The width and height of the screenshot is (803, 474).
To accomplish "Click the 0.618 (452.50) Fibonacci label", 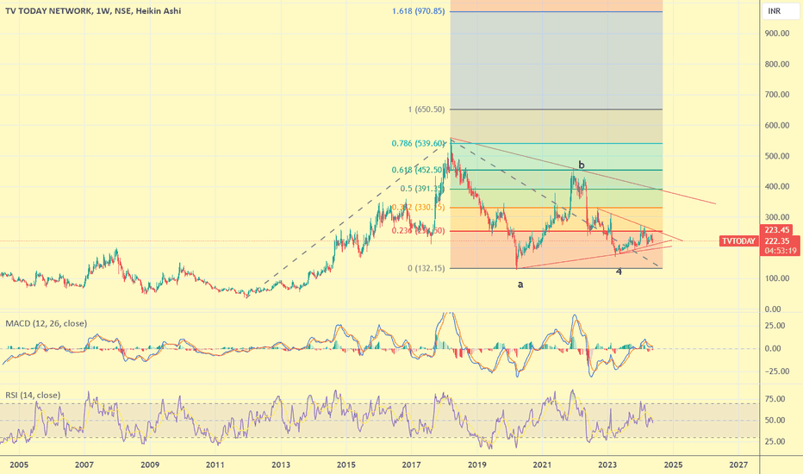I will click(x=418, y=170).
